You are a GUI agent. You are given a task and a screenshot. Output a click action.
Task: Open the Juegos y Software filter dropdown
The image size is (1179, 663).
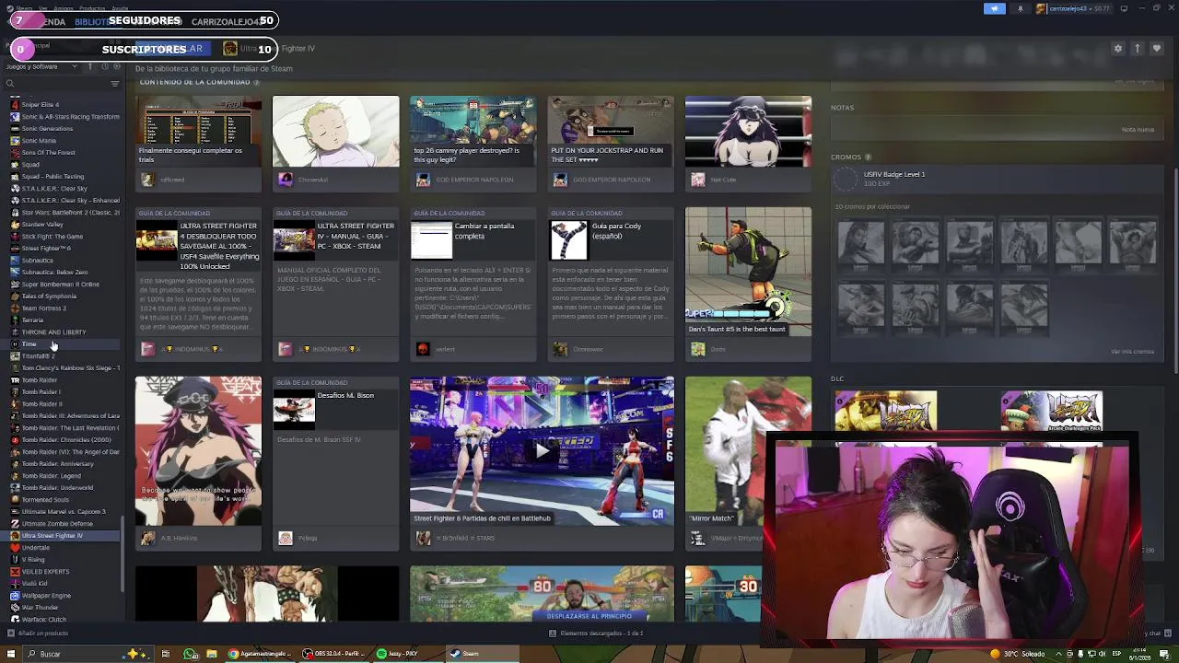tap(43, 66)
